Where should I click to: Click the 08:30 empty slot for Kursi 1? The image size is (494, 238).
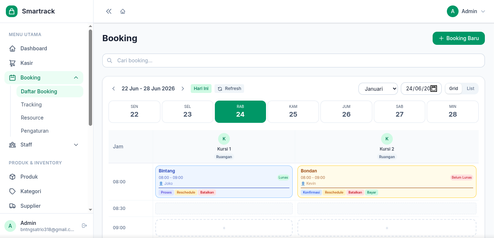point(224,208)
